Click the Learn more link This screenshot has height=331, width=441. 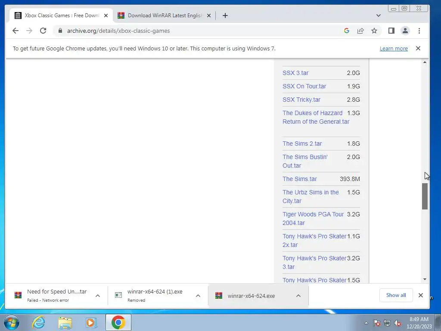coord(394,48)
